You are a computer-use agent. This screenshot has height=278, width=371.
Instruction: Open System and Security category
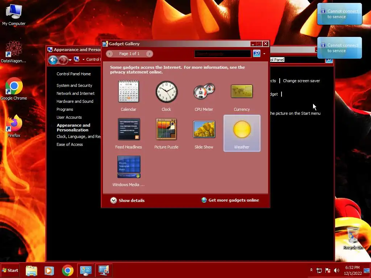[x=74, y=85]
